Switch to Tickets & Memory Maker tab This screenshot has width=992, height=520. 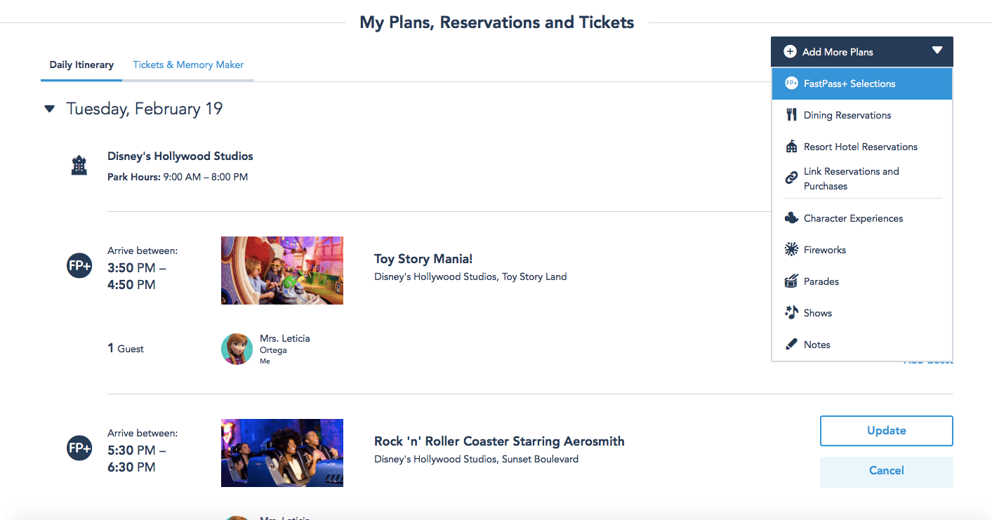click(x=188, y=65)
